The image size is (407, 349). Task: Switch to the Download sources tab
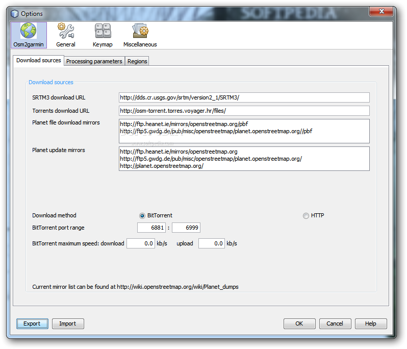click(38, 61)
